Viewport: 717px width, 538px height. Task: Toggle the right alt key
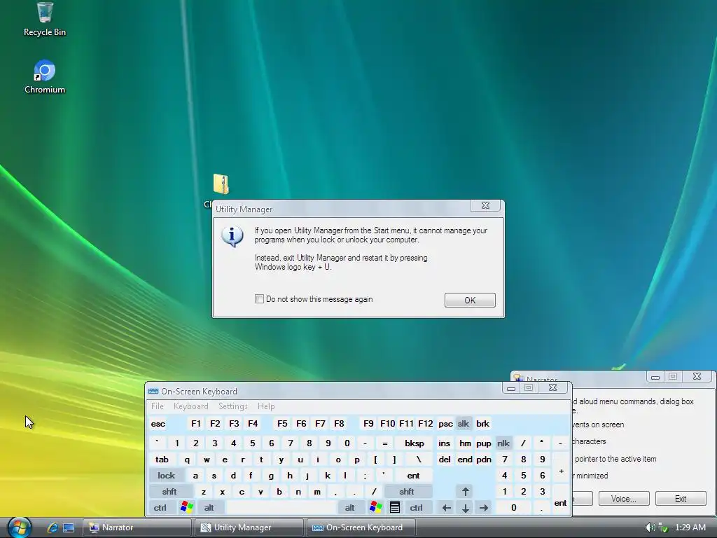coord(350,507)
